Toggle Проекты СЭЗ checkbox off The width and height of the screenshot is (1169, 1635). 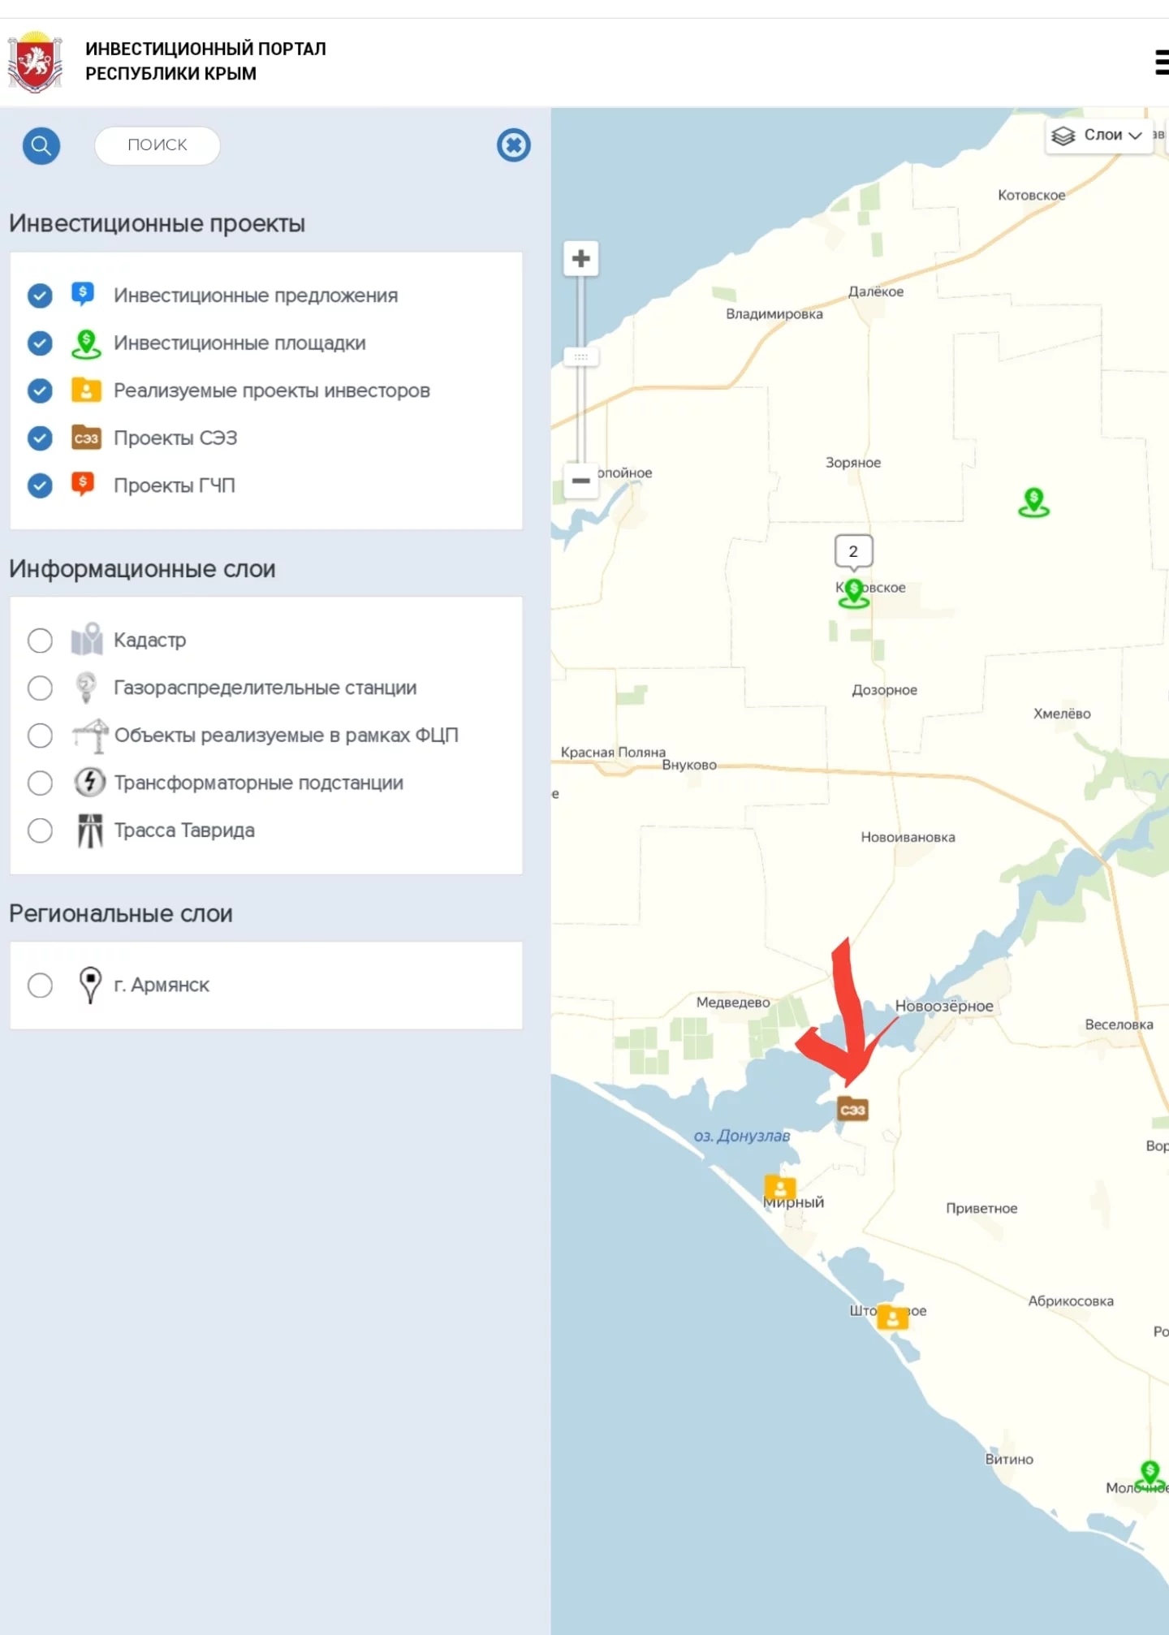pos(40,438)
